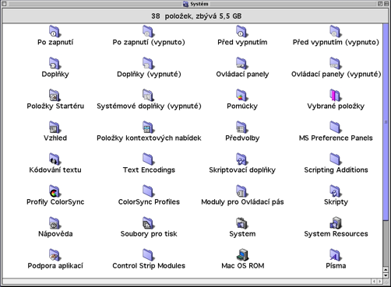Click the System suitcase file icon
Screen dimensions: 391x287
(x=242, y=223)
